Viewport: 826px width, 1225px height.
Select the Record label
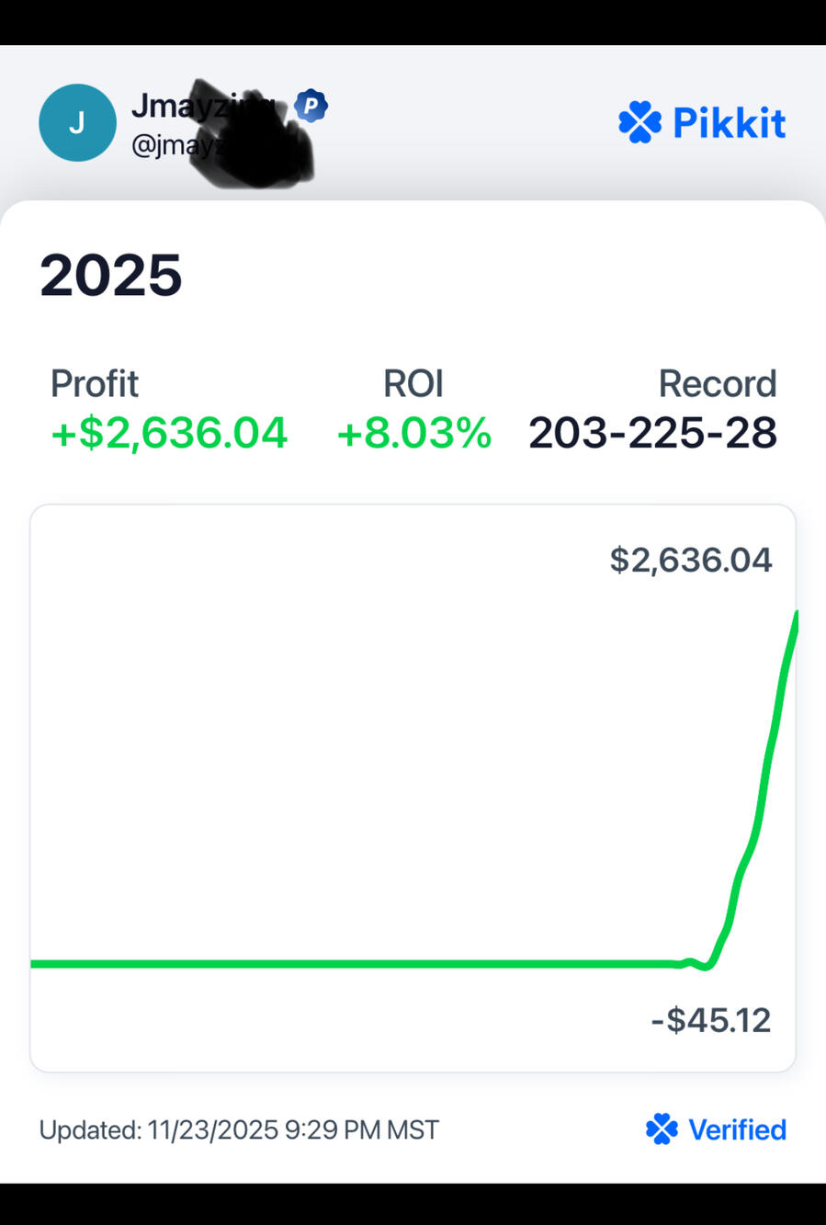(718, 383)
